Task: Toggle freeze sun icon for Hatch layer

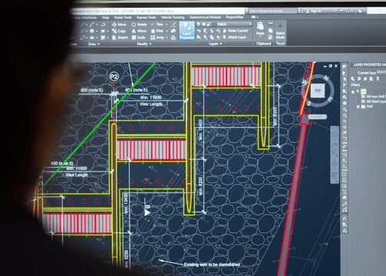Action: pyautogui.click(x=204, y=25)
